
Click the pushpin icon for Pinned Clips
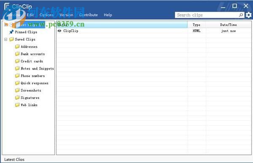click(11, 32)
